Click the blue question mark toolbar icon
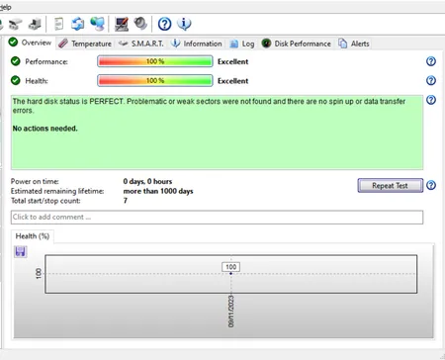 pyautogui.click(x=164, y=24)
